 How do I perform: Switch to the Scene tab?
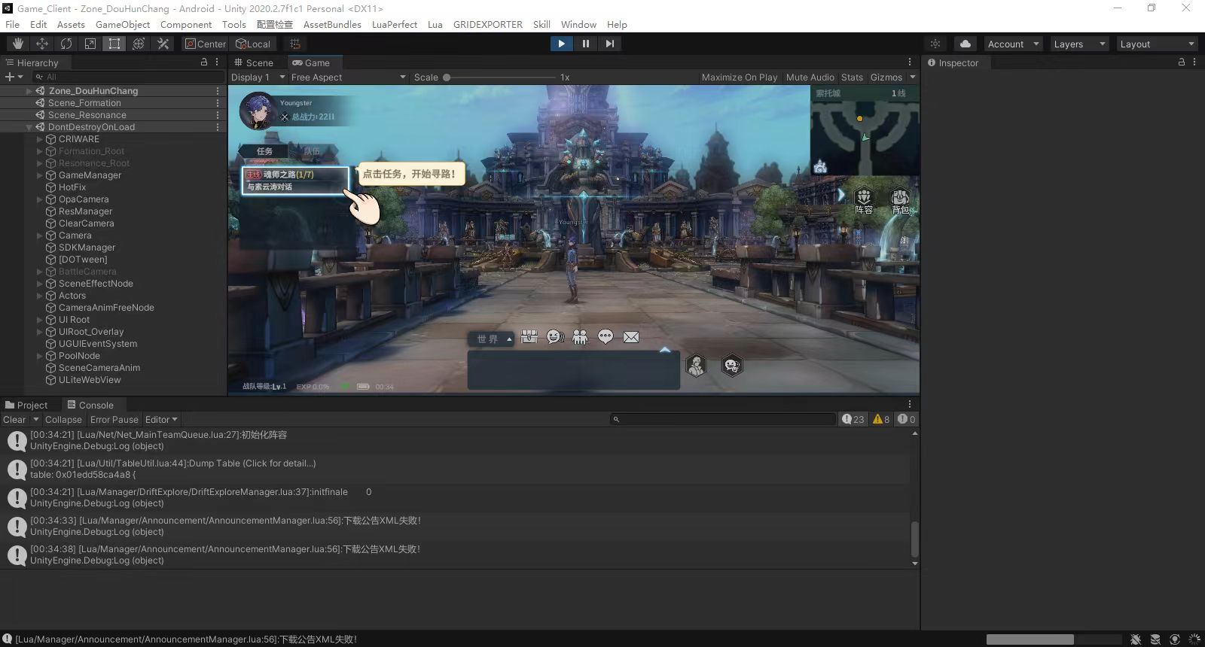[x=255, y=62]
